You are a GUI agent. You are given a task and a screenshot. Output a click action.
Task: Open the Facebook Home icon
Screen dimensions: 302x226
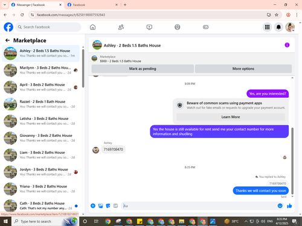(x=92, y=27)
